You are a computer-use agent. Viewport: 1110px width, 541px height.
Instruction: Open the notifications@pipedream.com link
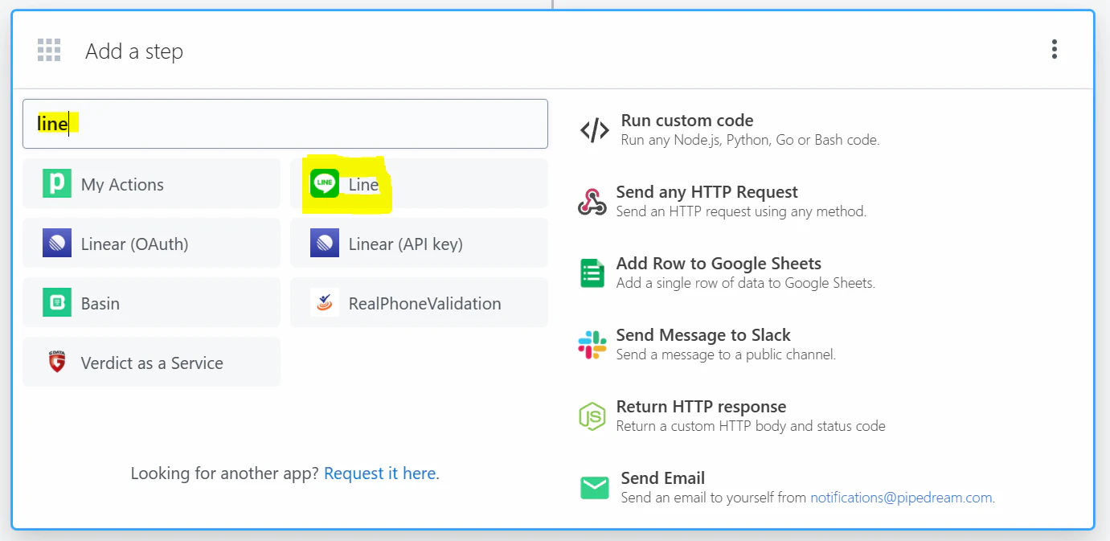[x=901, y=498]
